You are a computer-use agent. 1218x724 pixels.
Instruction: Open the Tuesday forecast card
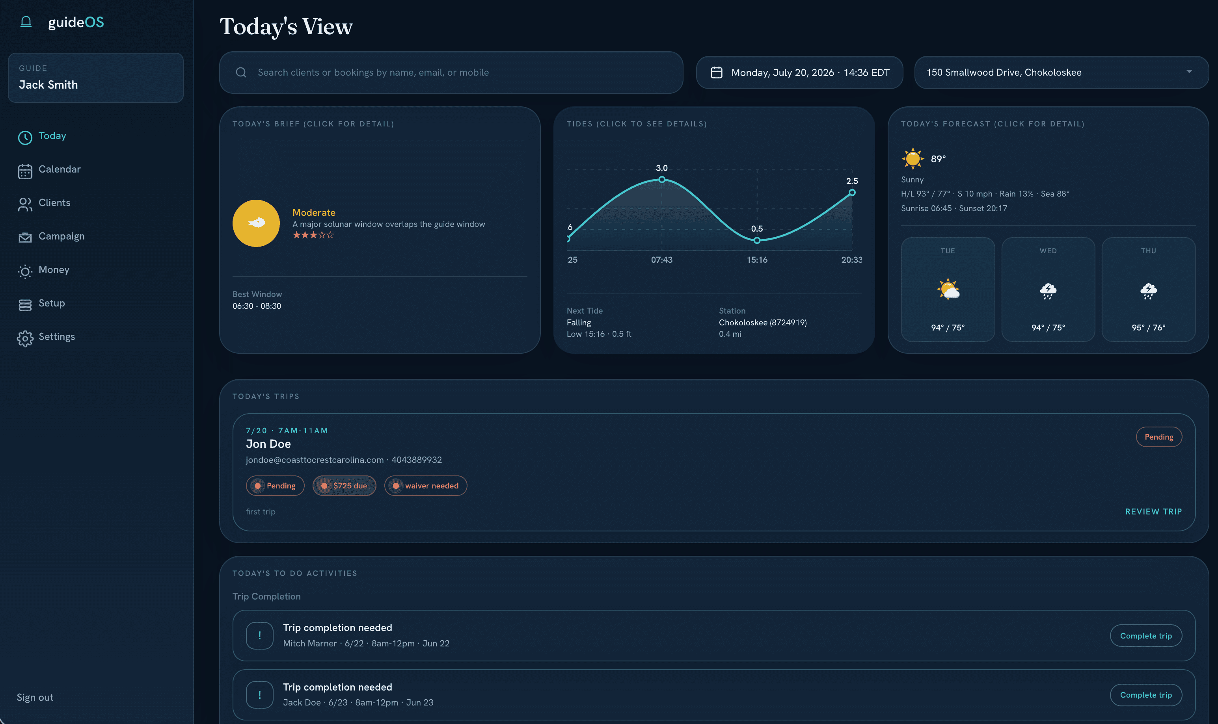pos(948,289)
